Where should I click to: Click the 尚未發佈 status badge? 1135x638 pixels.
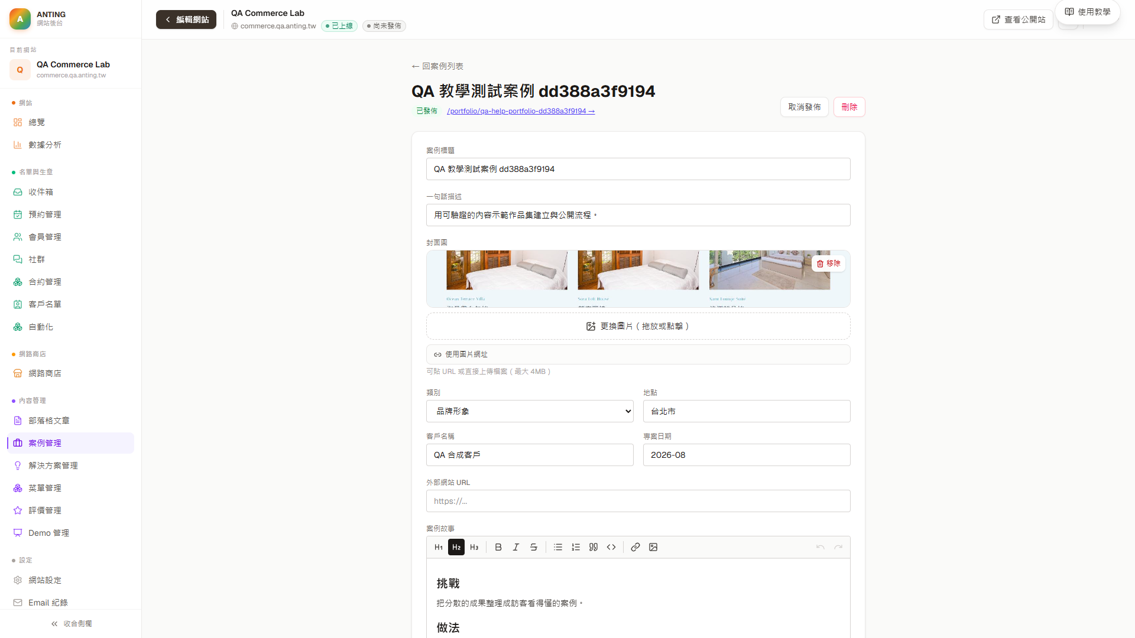[384, 26]
